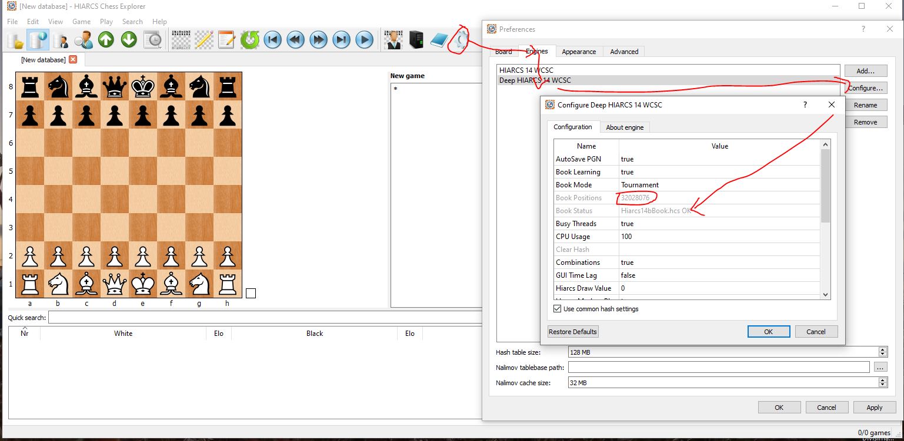Click the rewind moves button
The height and width of the screenshot is (441, 904).
pyautogui.click(x=295, y=40)
